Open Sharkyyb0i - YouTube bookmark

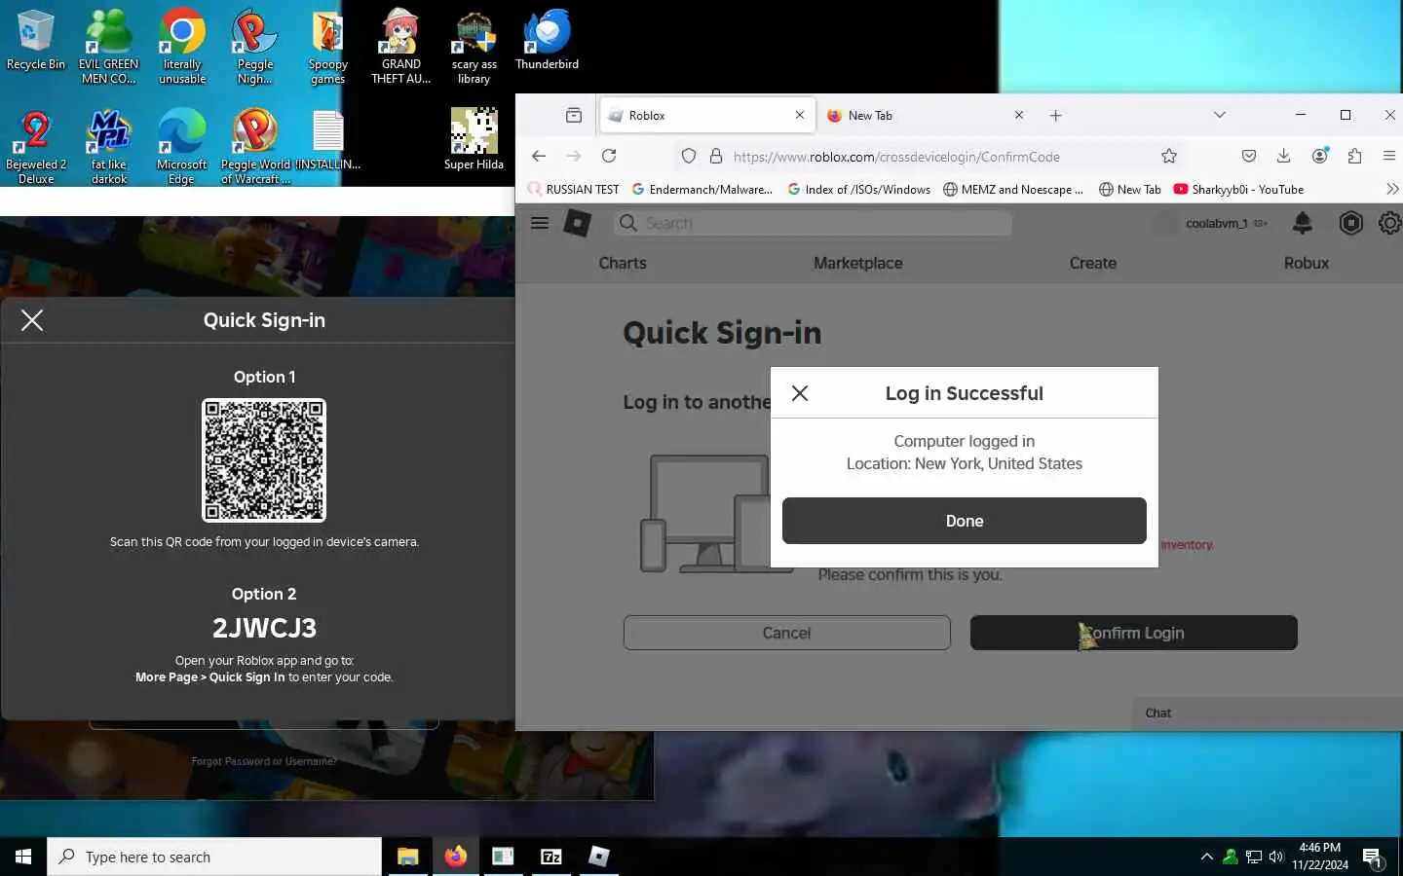(1238, 189)
